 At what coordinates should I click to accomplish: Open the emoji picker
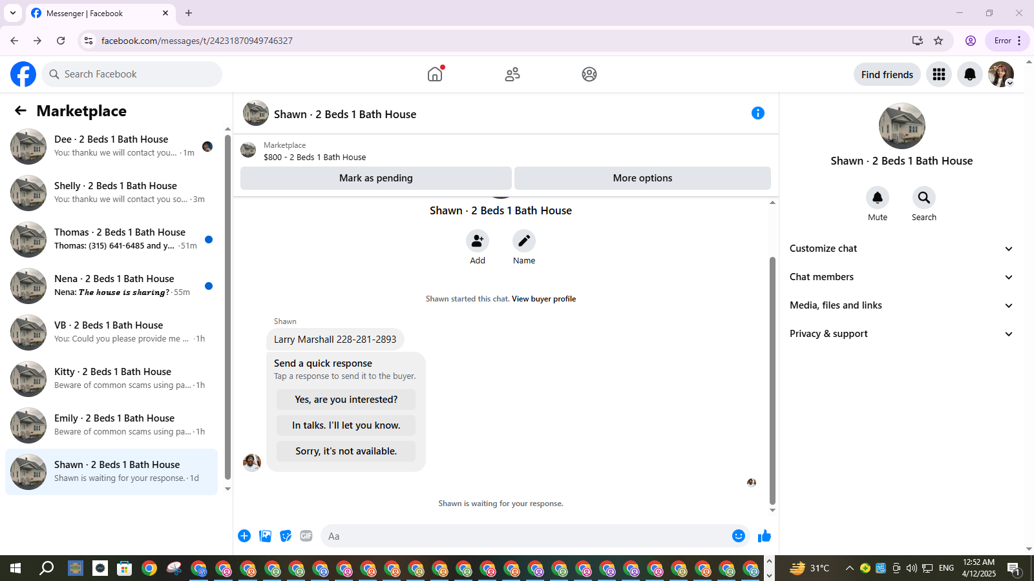(x=739, y=536)
